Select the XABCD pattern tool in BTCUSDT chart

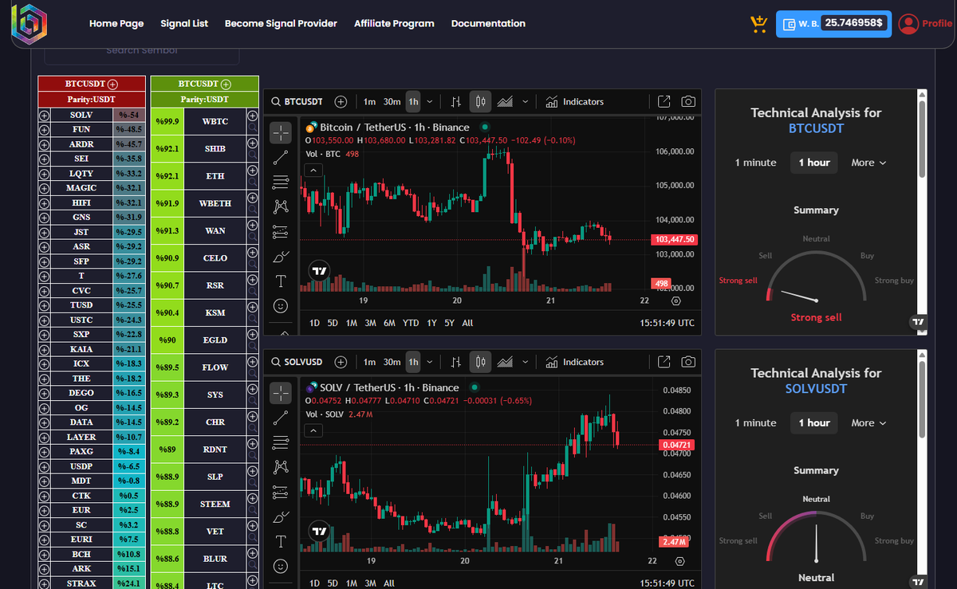click(x=281, y=206)
